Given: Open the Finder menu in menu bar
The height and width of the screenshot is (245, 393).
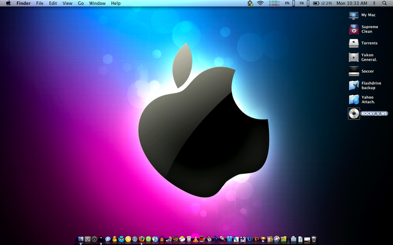Looking at the screenshot, I should click(23, 3).
